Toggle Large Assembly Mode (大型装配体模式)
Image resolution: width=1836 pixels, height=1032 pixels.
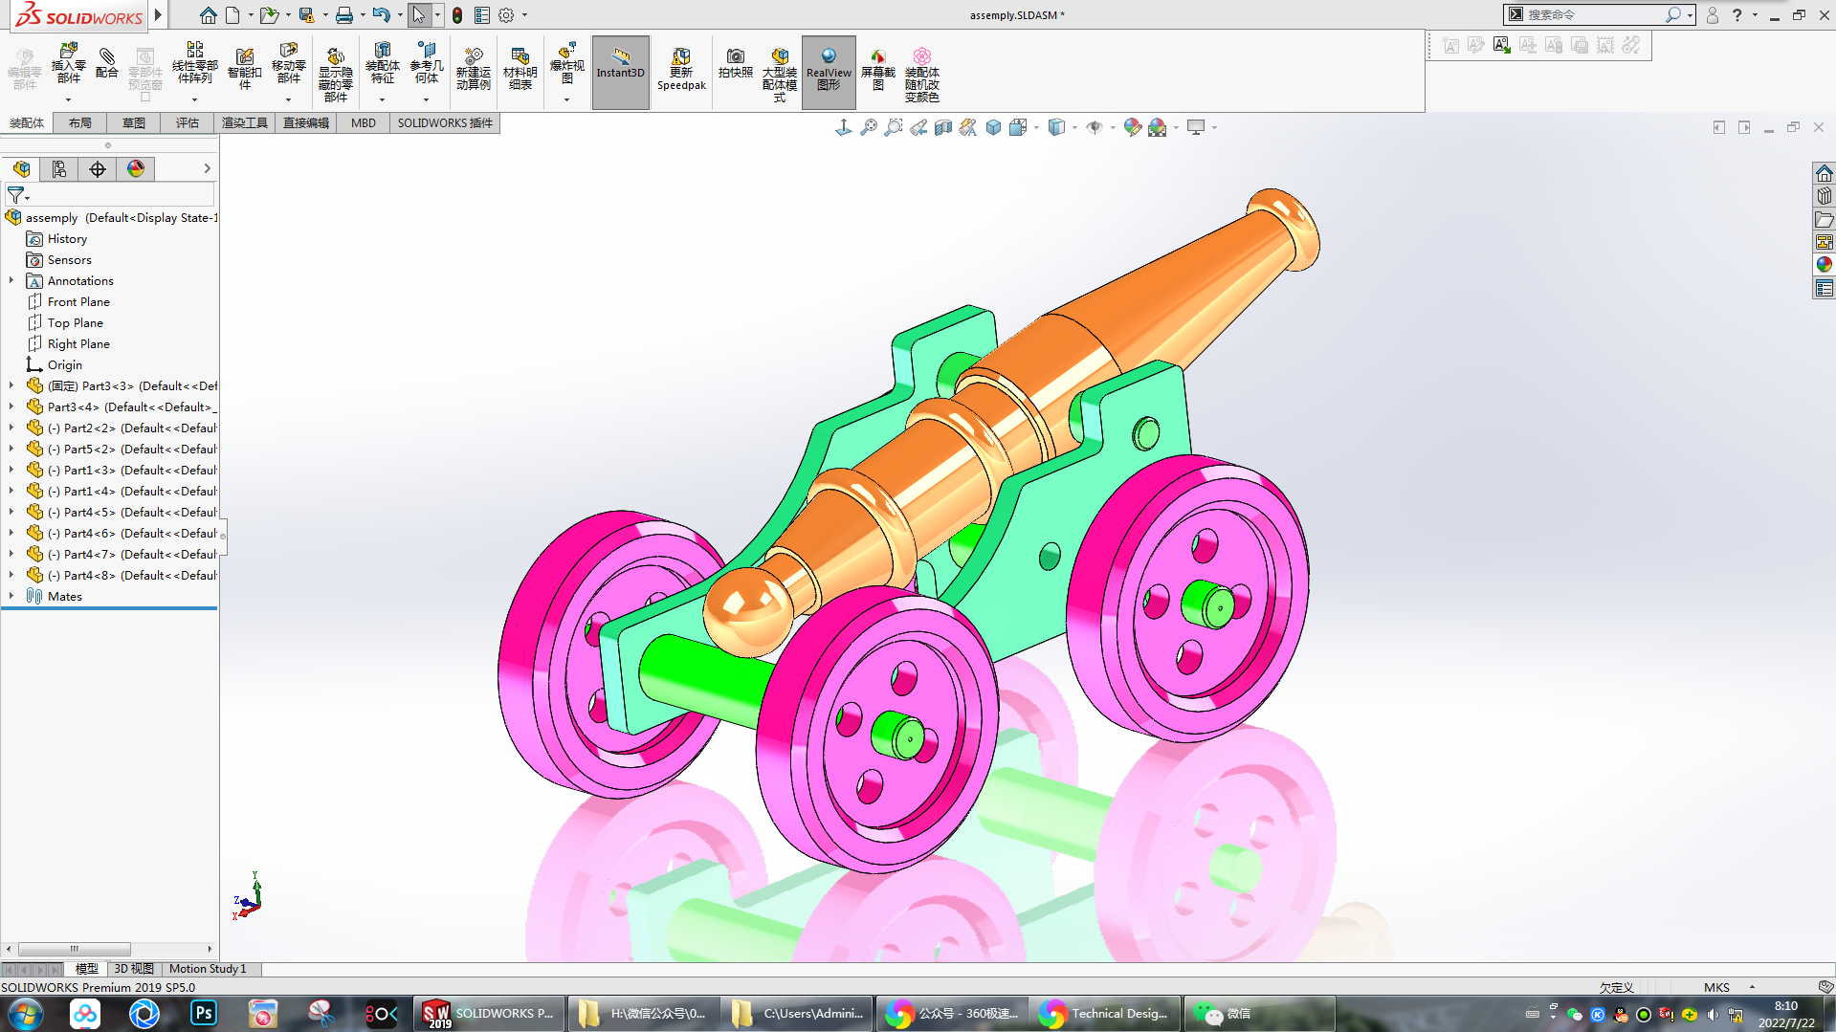(x=779, y=75)
